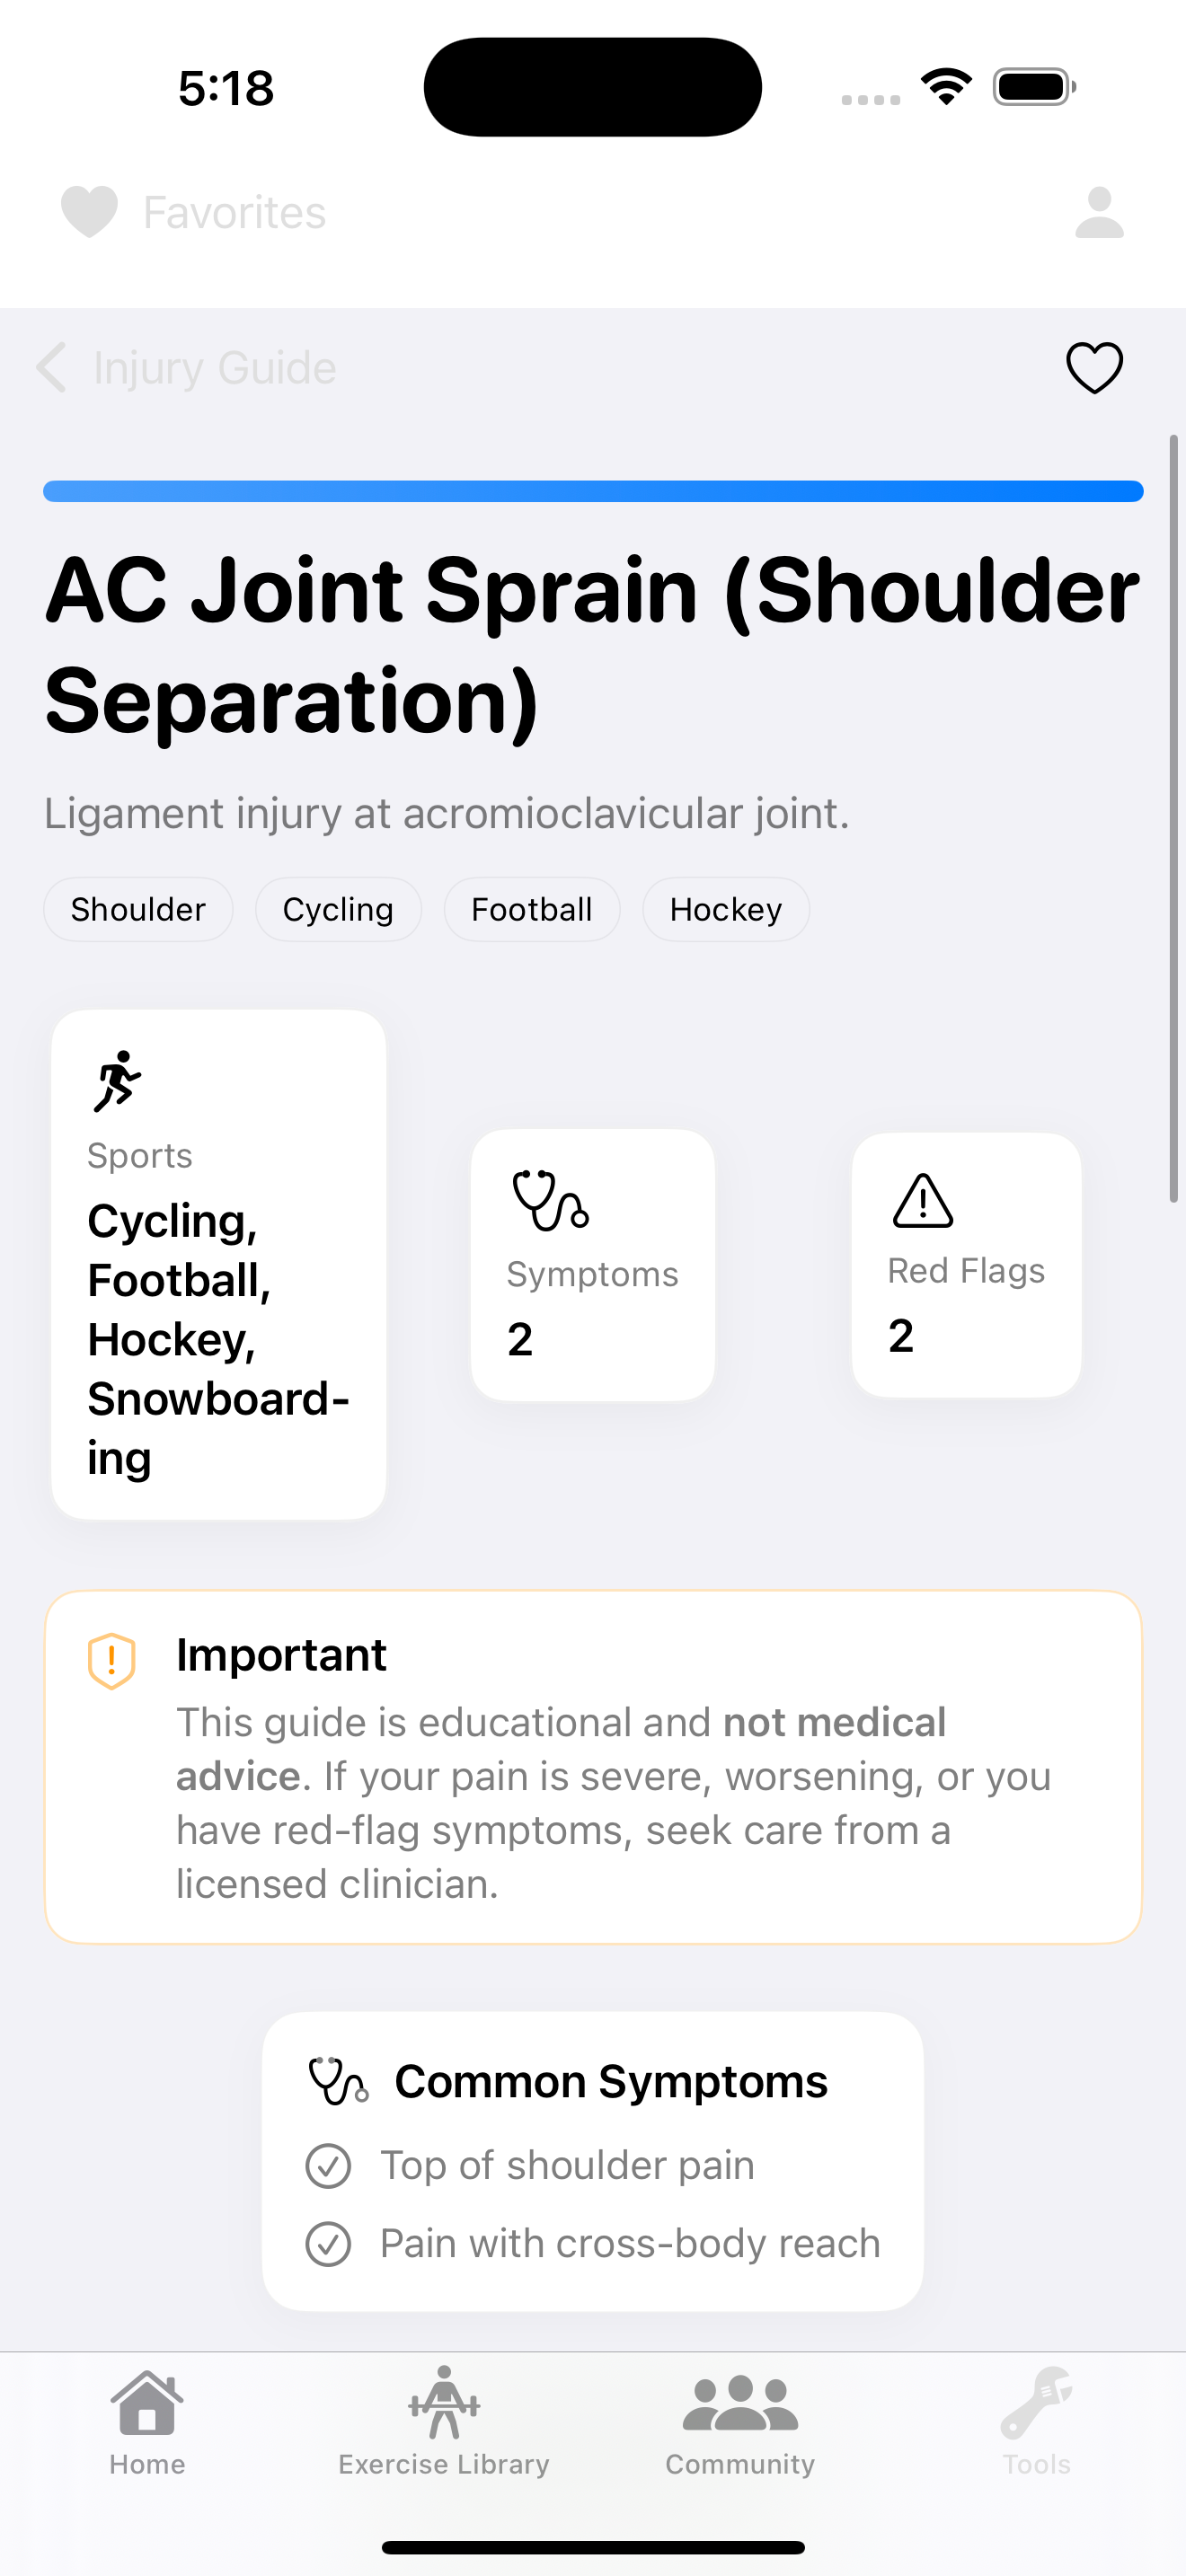Click the vertical scrollbar on right edge

(1174, 818)
